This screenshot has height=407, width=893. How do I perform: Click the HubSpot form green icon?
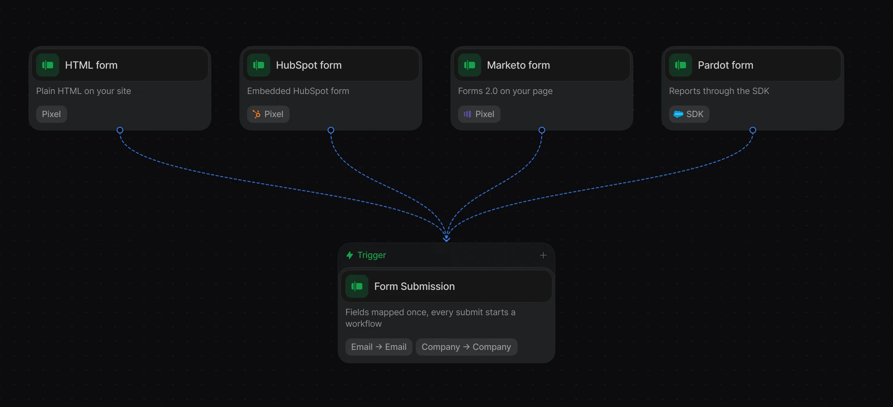click(x=259, y=65)
